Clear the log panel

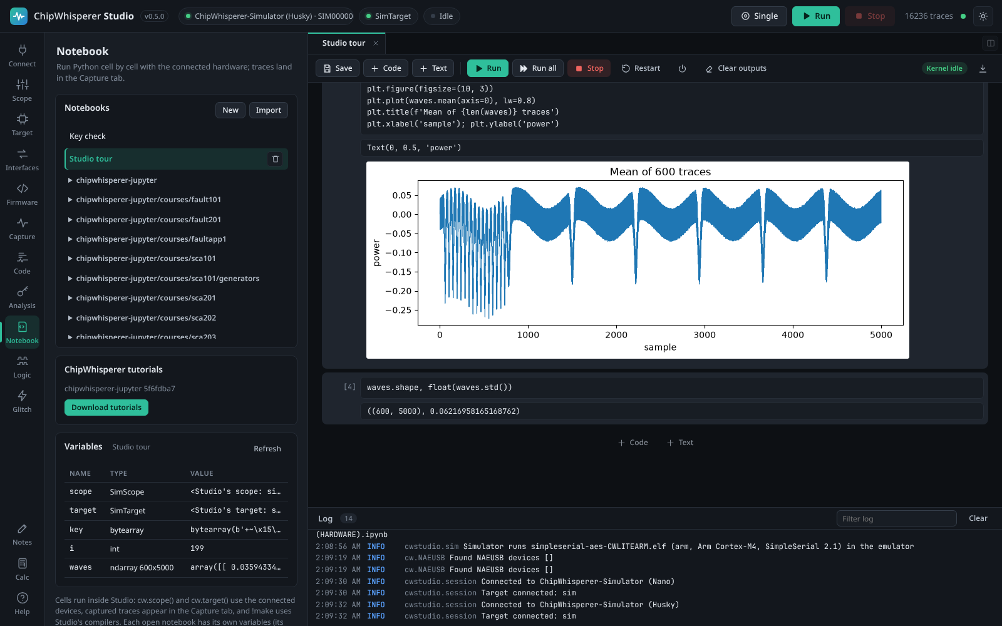pyautogui.click(x=978, y=518)
